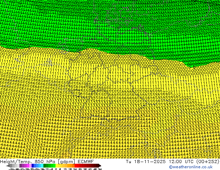This screenshot has width=220, height=170.
Task: Click the Height/Temp. 850 hPa title text
Action: coord(28,161)
